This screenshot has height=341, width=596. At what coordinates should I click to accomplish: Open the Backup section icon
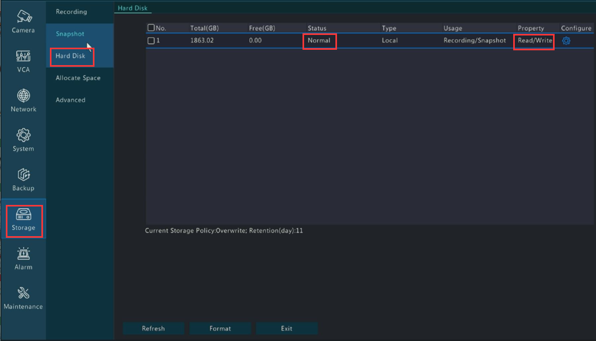click(23, 175)
